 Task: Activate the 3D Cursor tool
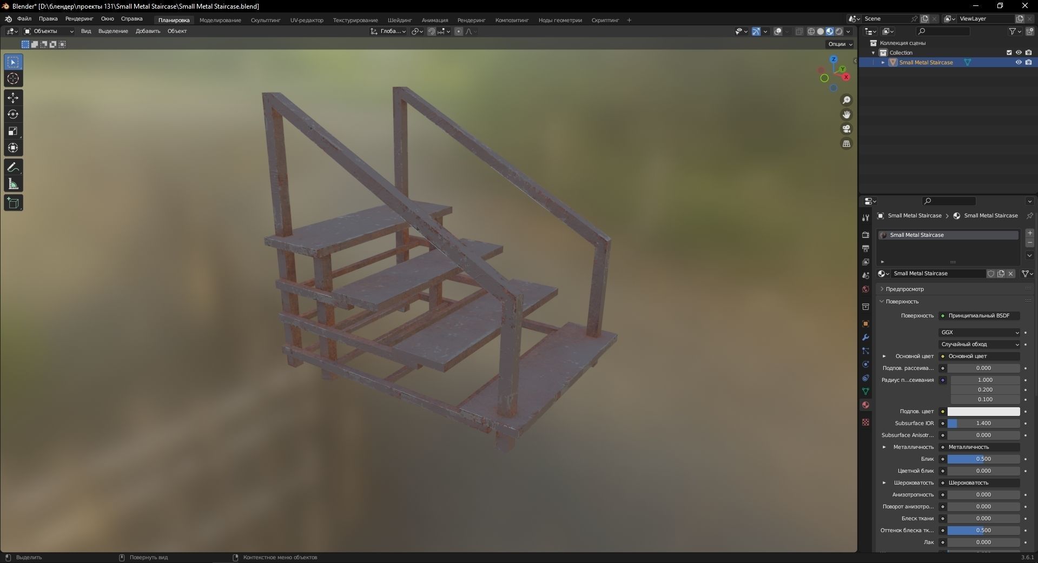click(x=13, y=78)
